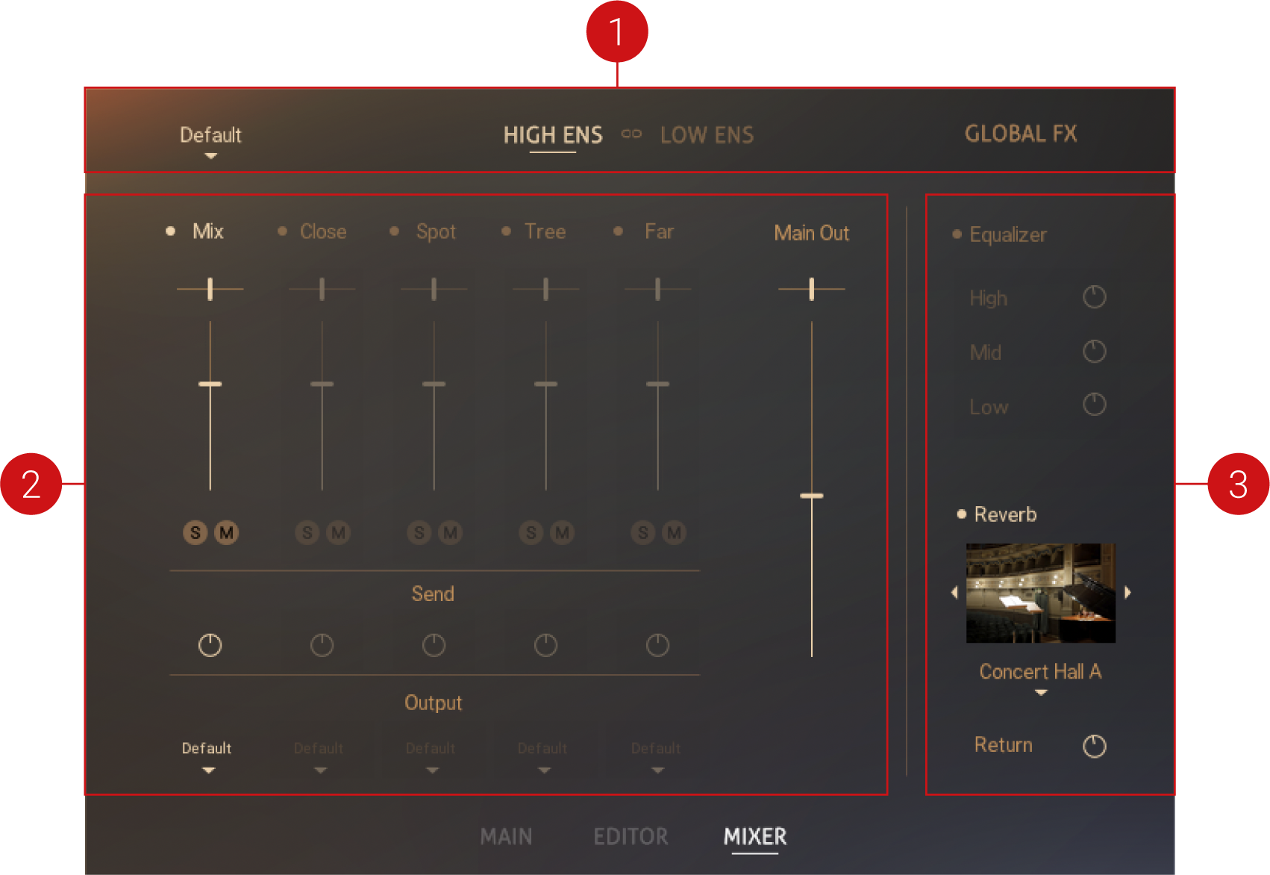Screen dimensions: 1270x875
Task: Click the Main Out volume fader handle
Action: click(x=812, y=496)
